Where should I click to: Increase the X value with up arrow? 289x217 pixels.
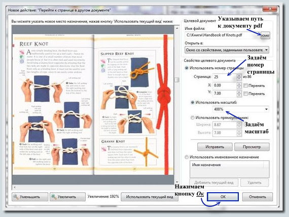tap(239, 83)
